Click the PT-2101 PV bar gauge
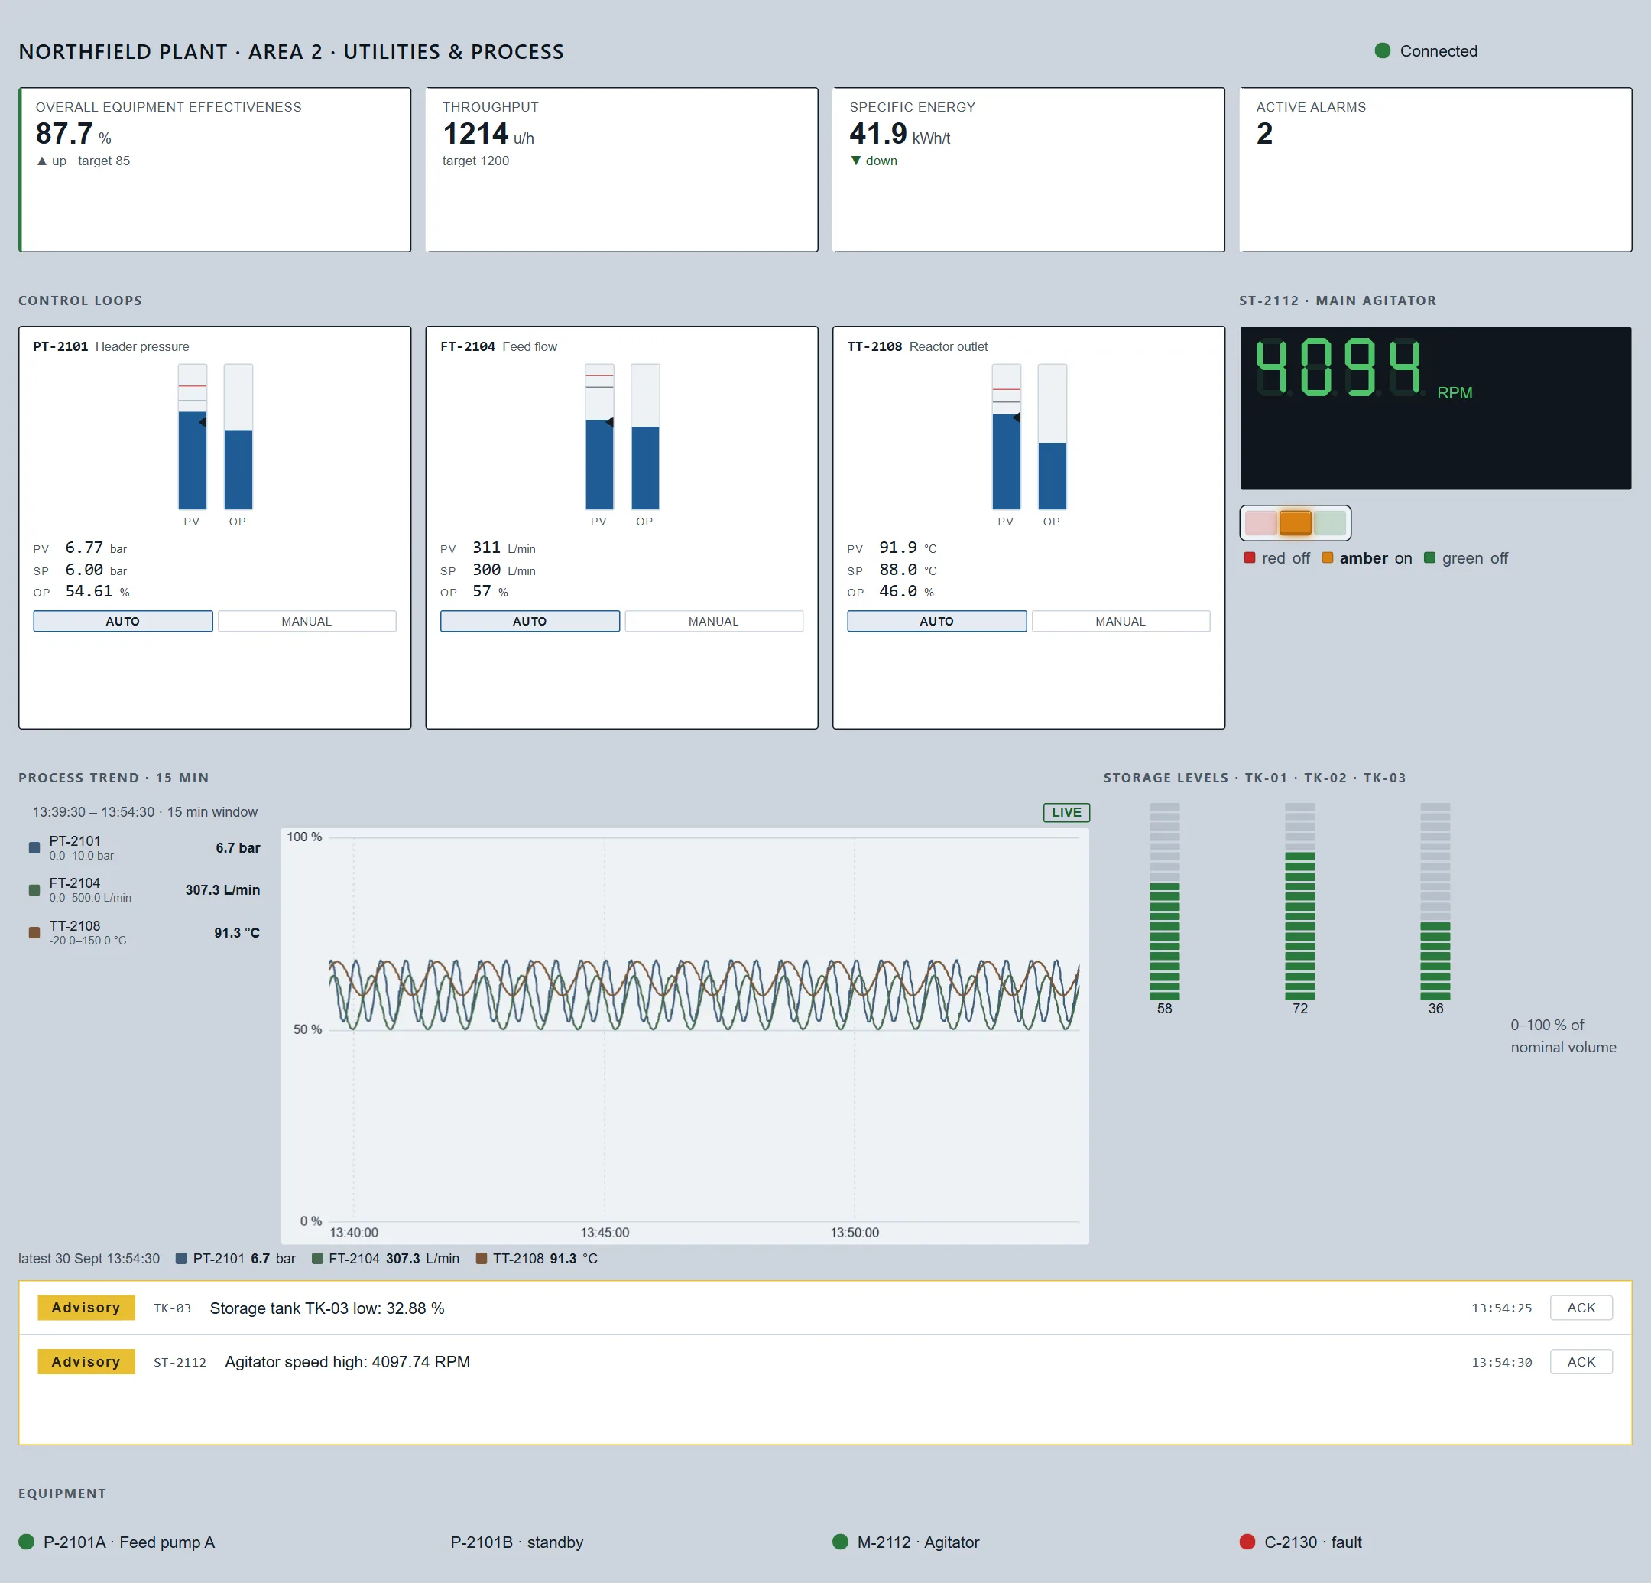This screenshot has height=1583, width=1651. pyautogui.click(x=193, y=437)
